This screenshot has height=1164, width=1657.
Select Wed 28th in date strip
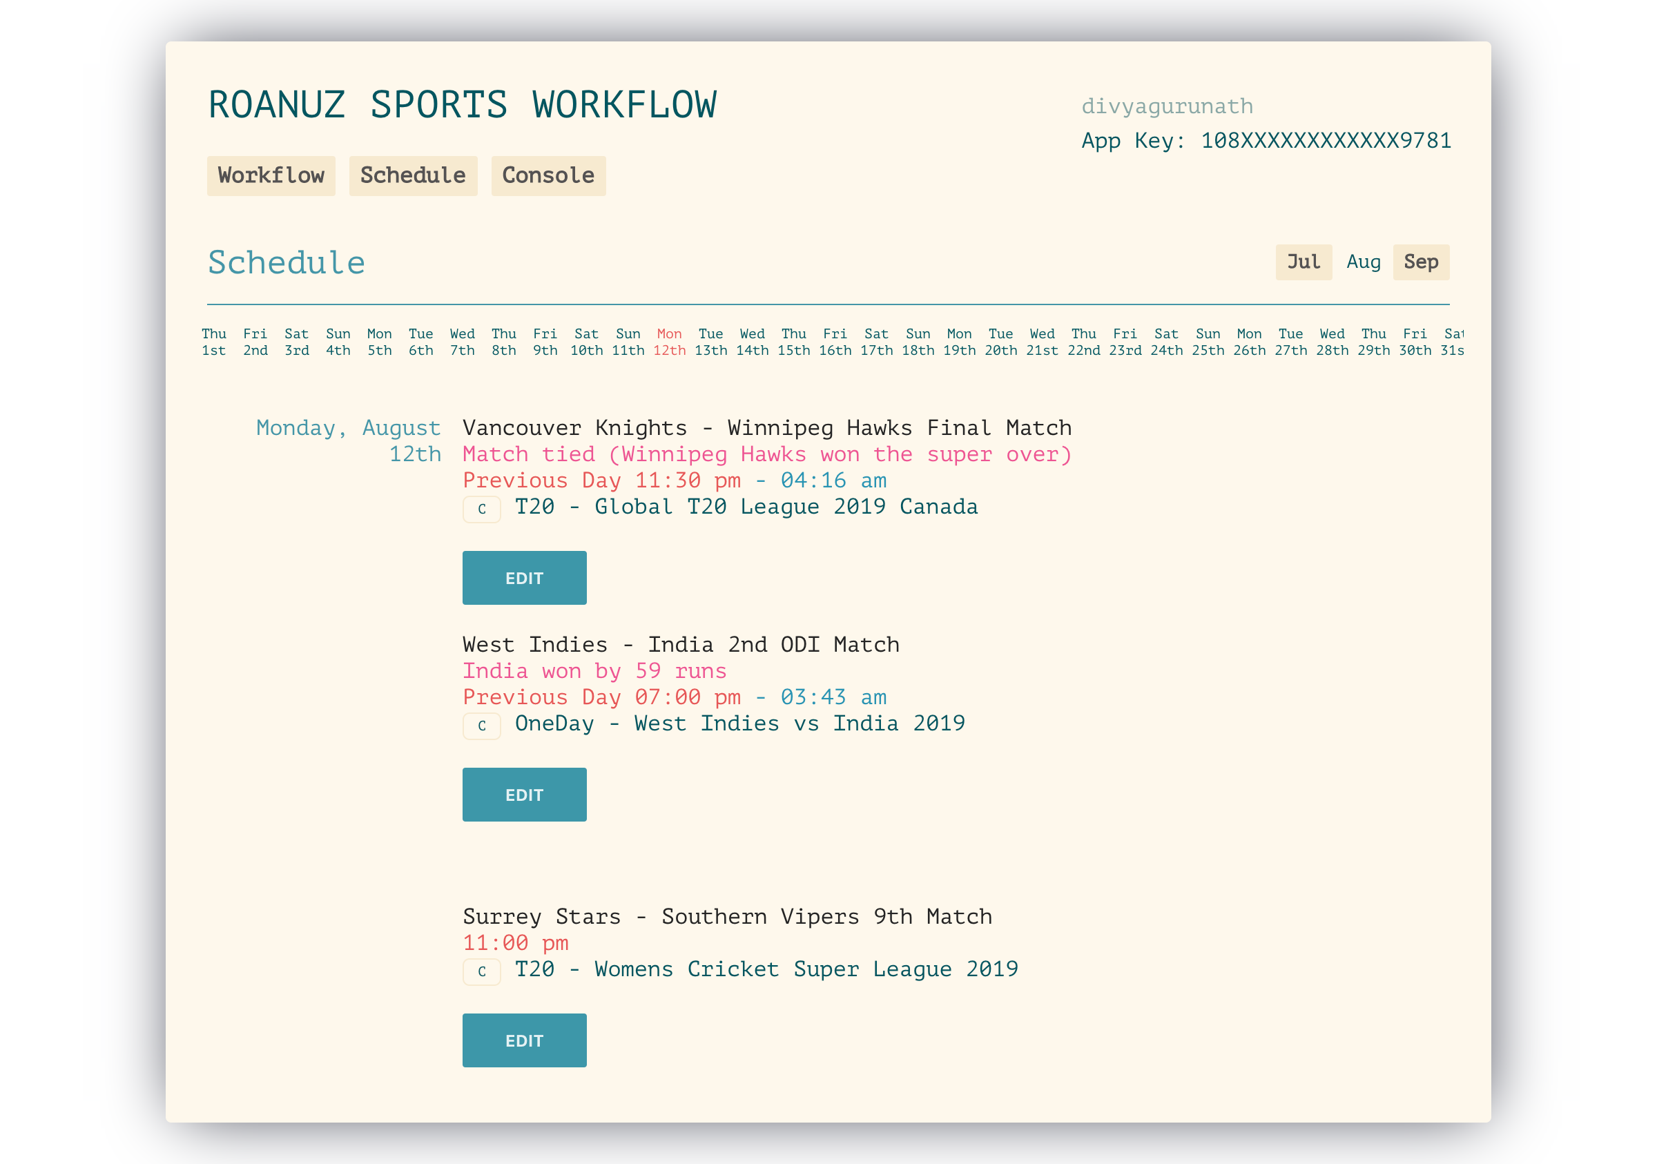(x=1333, y=342)
